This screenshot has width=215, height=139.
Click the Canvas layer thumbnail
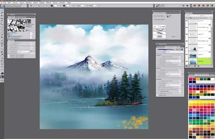click(x=193, y=61)
